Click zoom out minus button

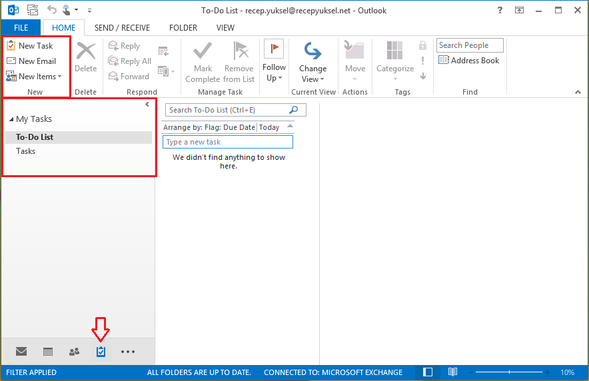471,372
